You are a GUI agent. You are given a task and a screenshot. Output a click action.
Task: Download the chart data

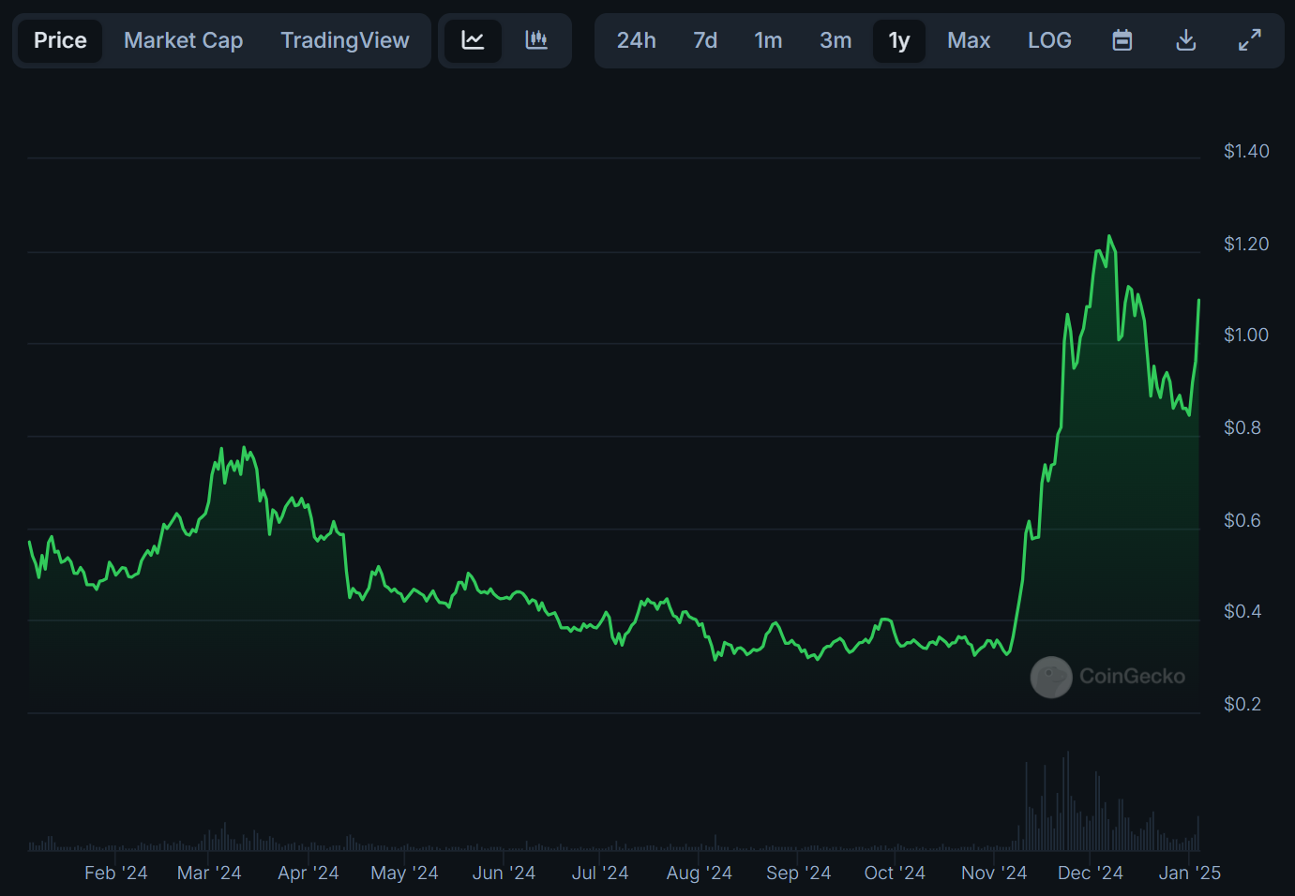coord(1186,40)
